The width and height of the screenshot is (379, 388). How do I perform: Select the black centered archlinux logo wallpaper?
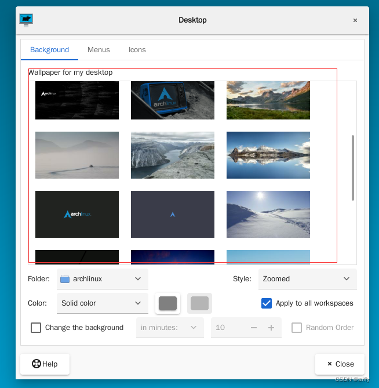coord(77,214)
